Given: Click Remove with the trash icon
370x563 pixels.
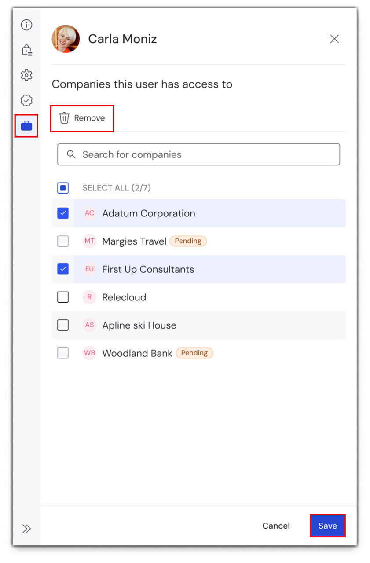Looking at the screenshot, I should 82,118.
